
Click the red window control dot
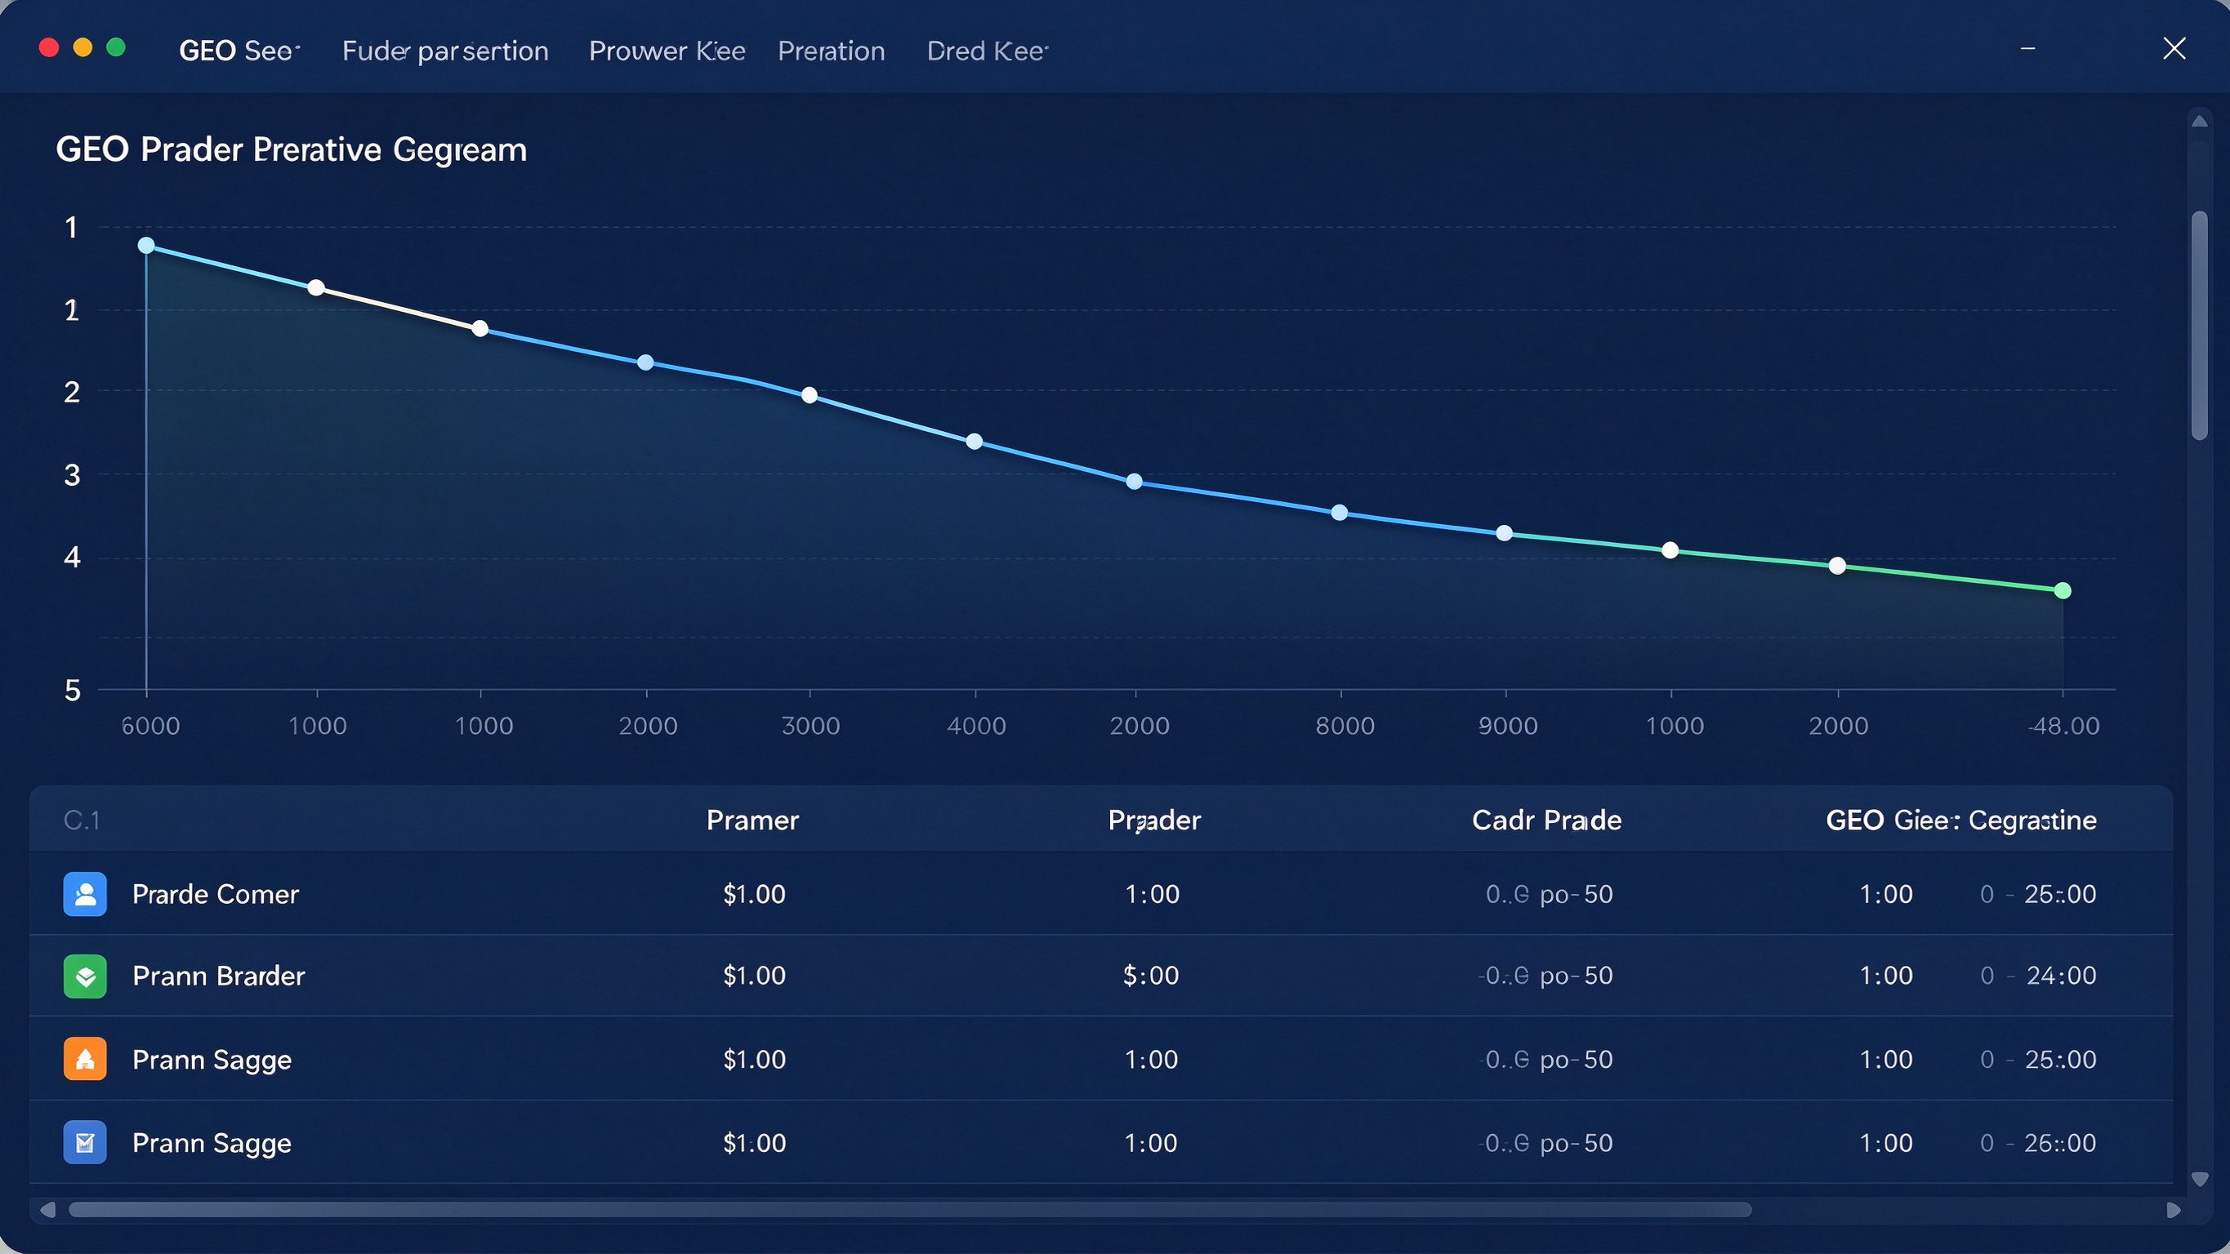tap(49, 47)
